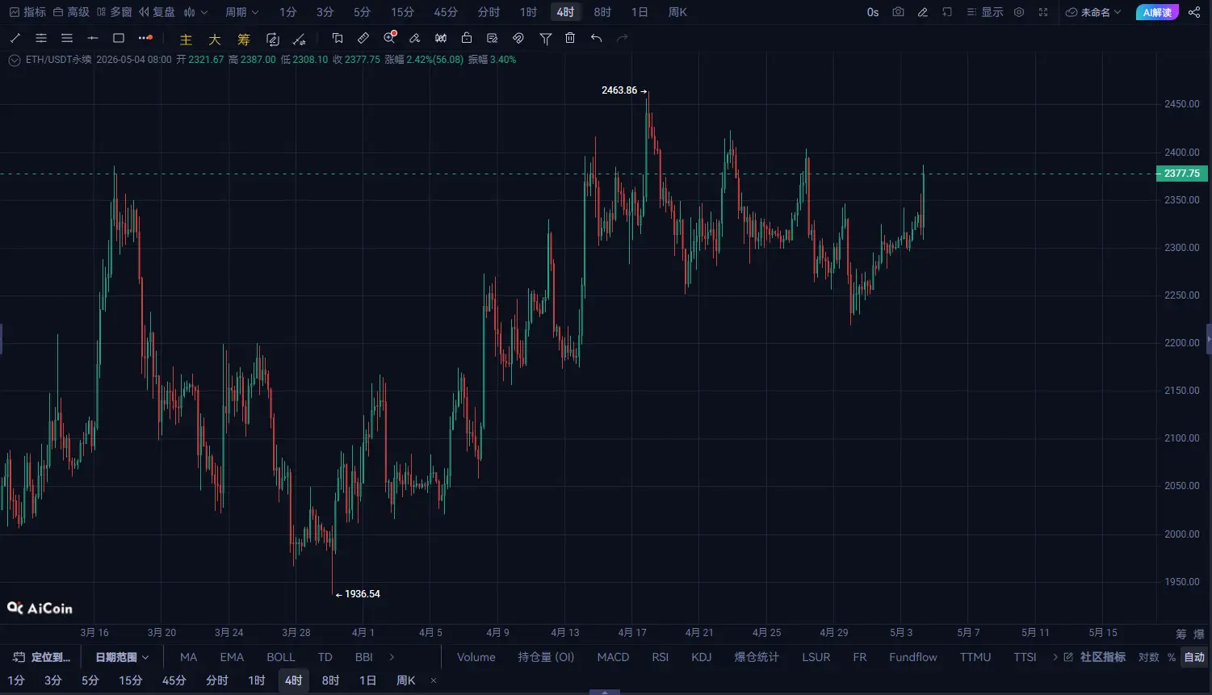Collapse the ETH/USDT symbol info chevron
1212x695 pixels.
tap(15, 61)
